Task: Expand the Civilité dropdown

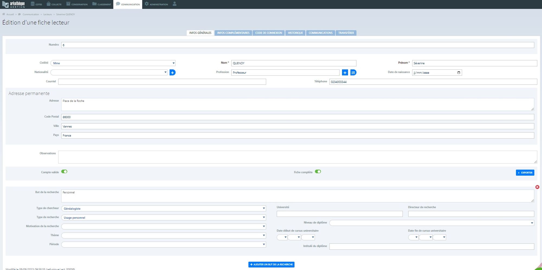Action: click(x=113, y=63)
